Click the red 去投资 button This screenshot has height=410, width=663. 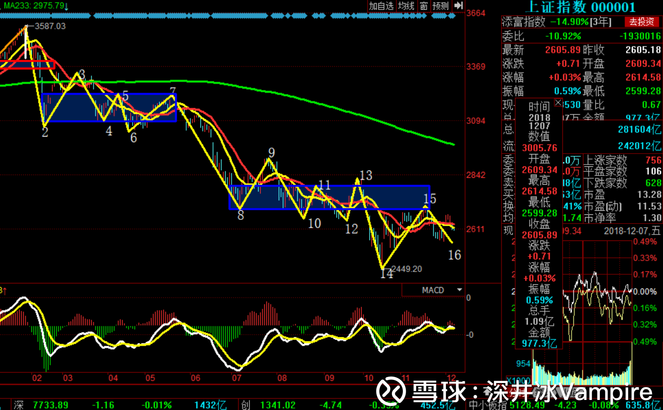point(642,21)
